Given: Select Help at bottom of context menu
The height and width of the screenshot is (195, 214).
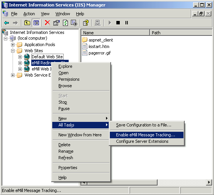Looking at the screenshot, I should (x=81, y=177).
